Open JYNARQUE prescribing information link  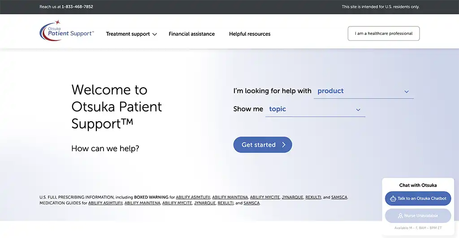pyautogui.click(x=292, y=197)
